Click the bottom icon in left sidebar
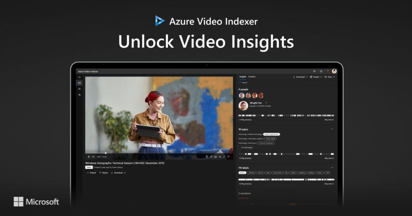 click(x=79, y=95)
